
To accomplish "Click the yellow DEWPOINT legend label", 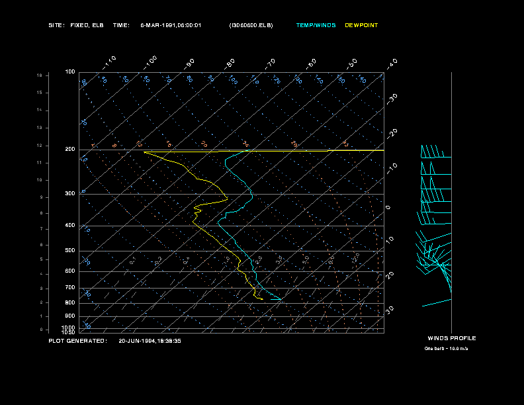I will pos(361,25).
